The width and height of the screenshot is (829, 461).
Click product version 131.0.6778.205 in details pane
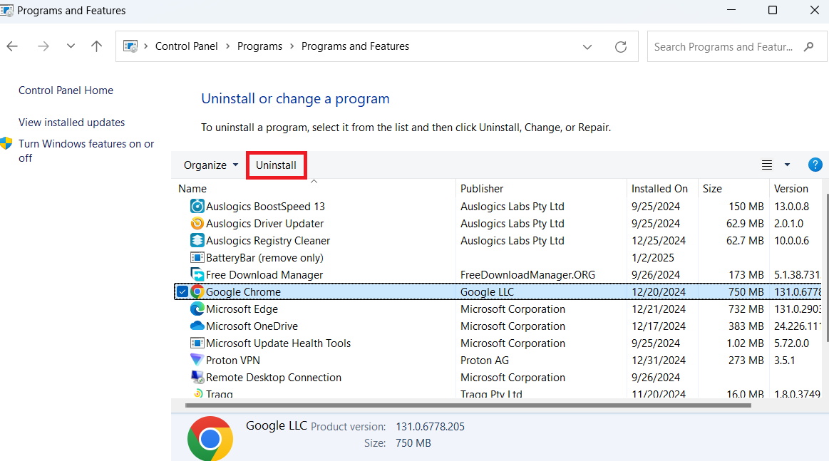pos(431,427)
